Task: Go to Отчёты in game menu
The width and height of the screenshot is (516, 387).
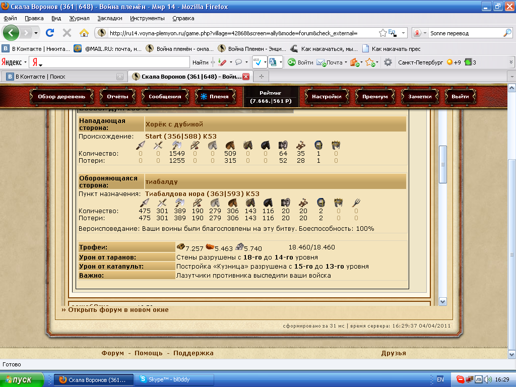Action: coord(117,96)
